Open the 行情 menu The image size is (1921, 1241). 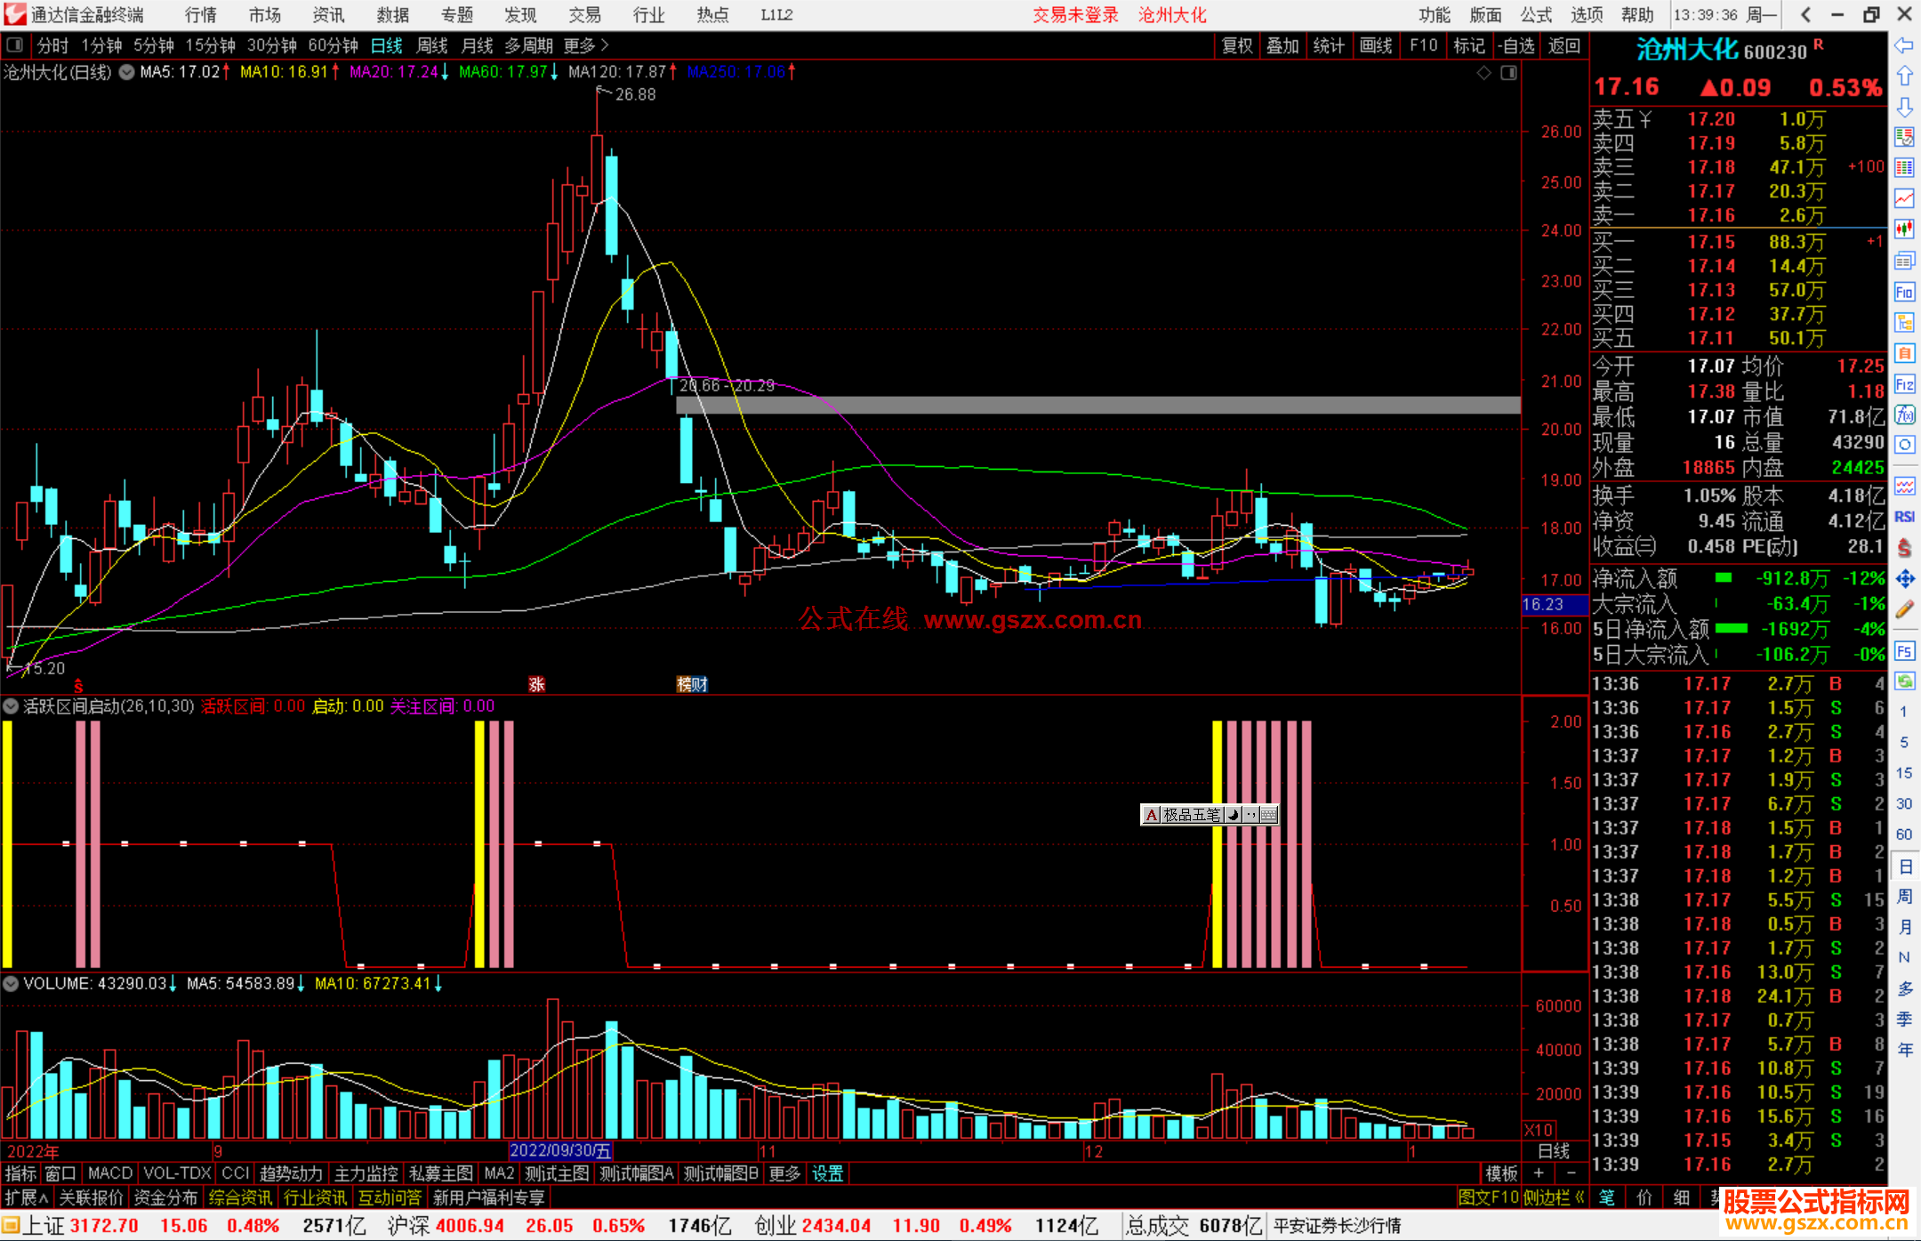coord(200,15)
